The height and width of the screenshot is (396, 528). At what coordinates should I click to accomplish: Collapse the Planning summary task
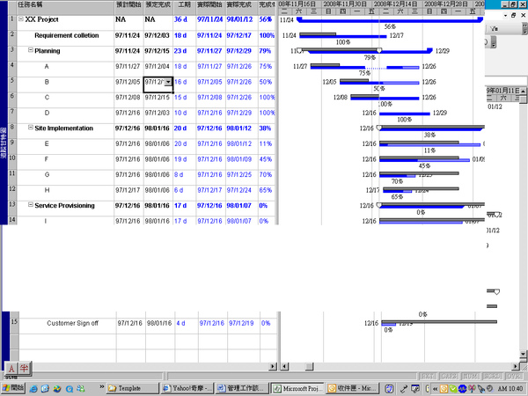click(30, 50)
